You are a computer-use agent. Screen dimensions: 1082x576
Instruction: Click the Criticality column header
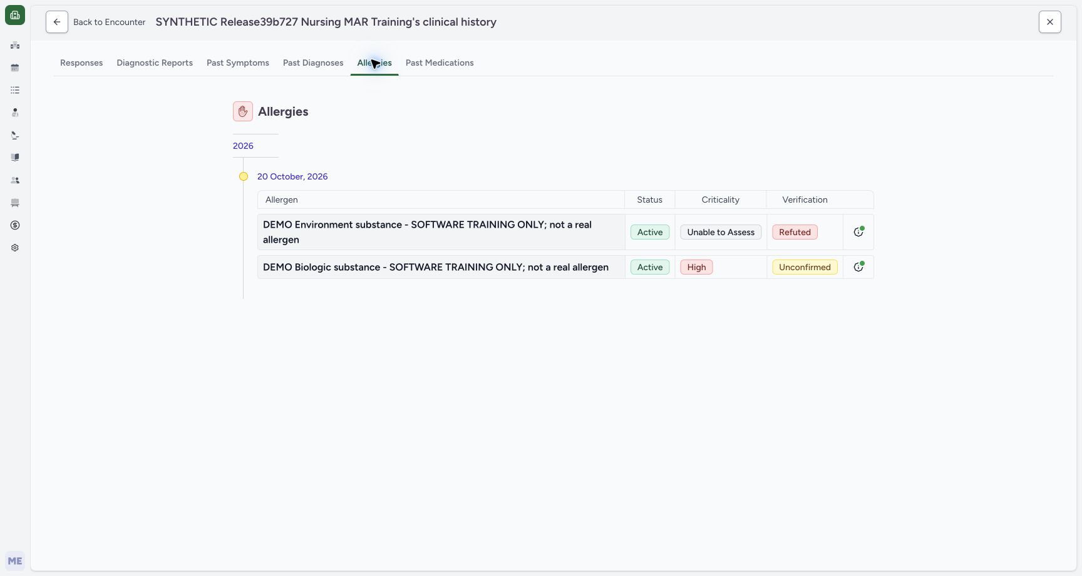[x=720, y=200]
